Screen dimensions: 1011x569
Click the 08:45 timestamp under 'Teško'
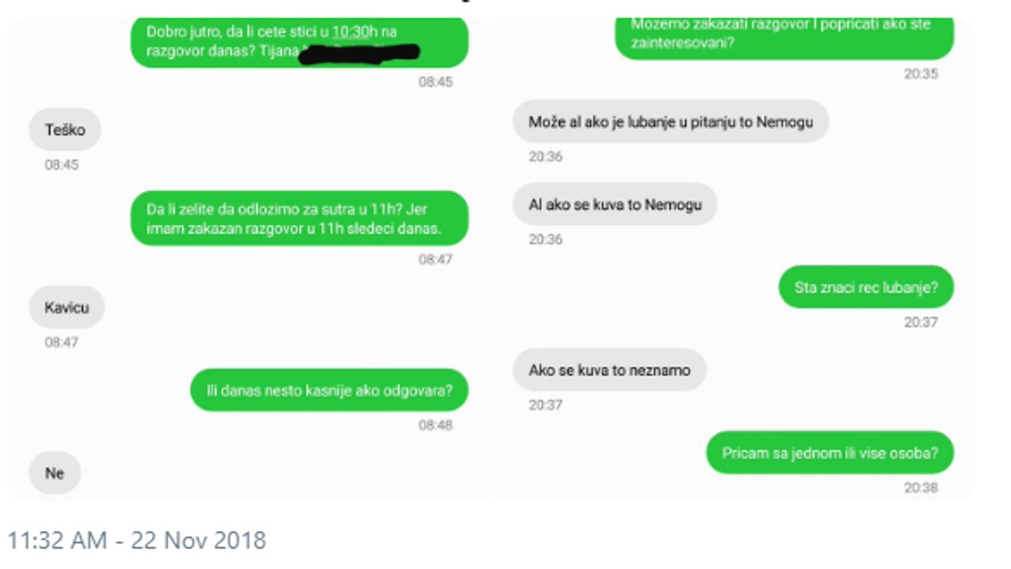click(62, 165)
